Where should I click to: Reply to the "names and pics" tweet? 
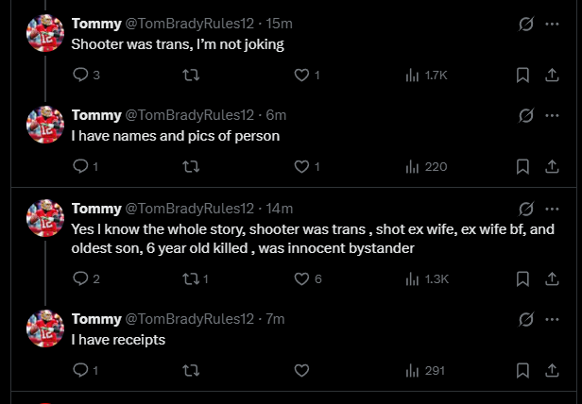[80, 167]
